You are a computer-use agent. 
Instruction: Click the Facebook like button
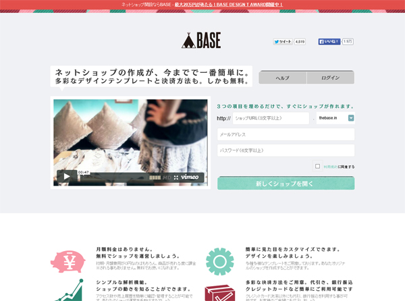(329, 42)
